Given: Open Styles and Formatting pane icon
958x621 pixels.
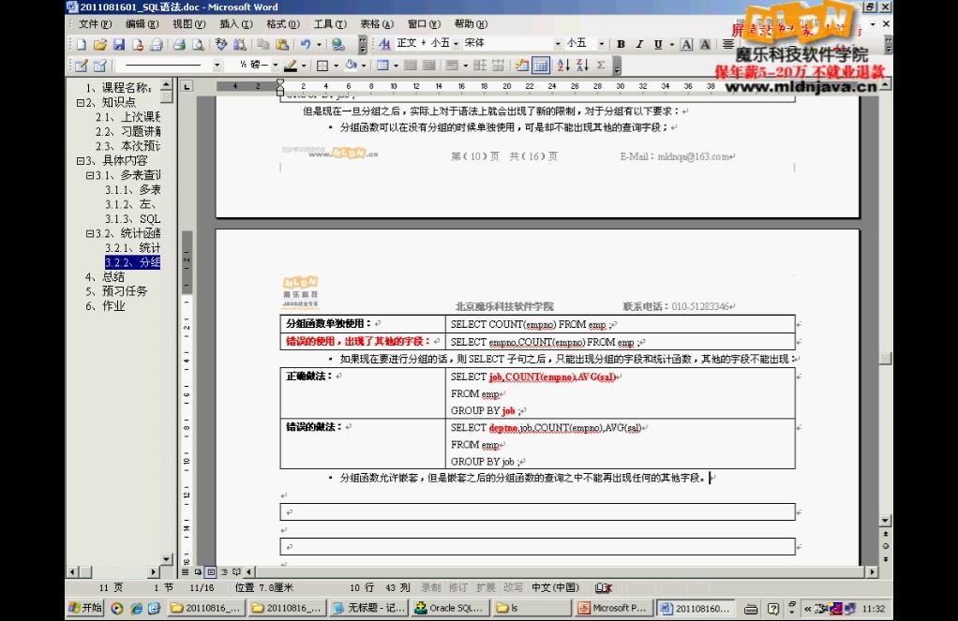Looking at the screenshot, I should [x=384, y=43].
